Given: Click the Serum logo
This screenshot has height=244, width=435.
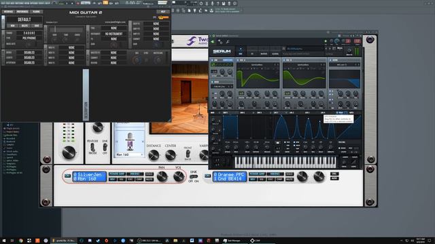Looking at the screenshot, I should click(222, 52).
